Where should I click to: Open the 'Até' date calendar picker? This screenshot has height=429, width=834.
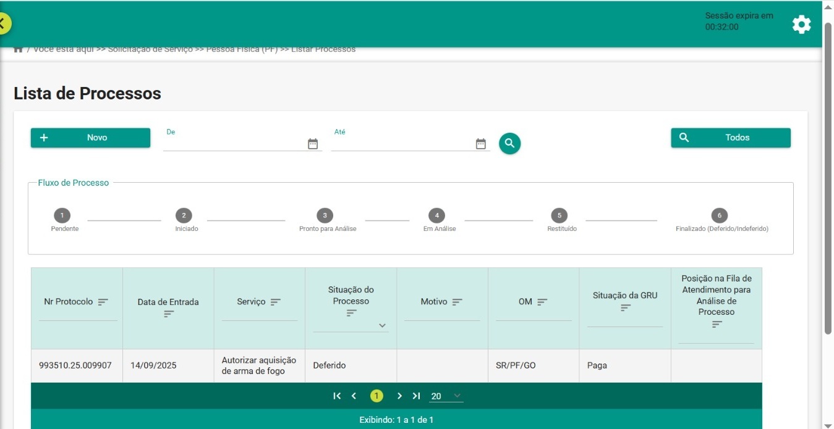tap(481, 144)
